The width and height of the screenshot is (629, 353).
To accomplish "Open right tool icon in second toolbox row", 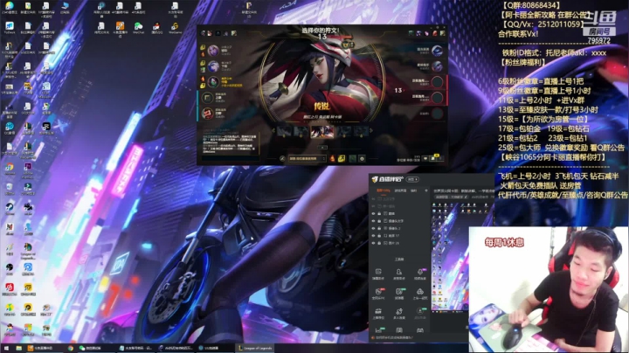I will coord(419,294).
